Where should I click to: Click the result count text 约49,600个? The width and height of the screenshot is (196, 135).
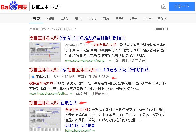(x=68, y=29)
